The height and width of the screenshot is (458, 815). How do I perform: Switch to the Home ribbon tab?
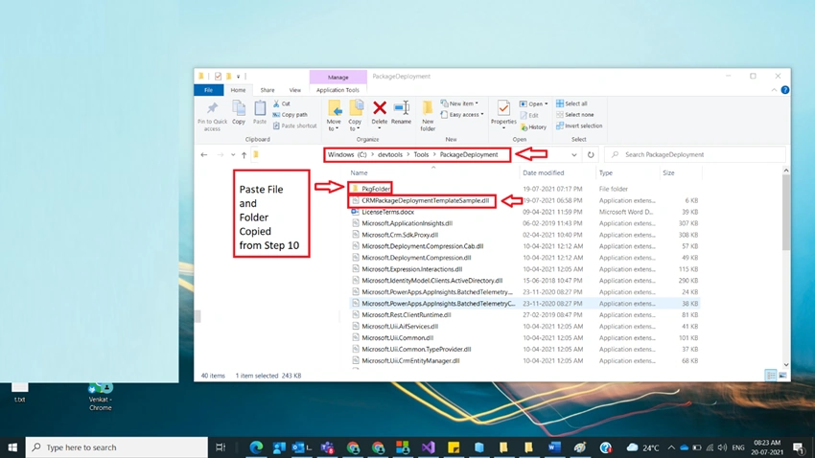(x=238, y=90)
